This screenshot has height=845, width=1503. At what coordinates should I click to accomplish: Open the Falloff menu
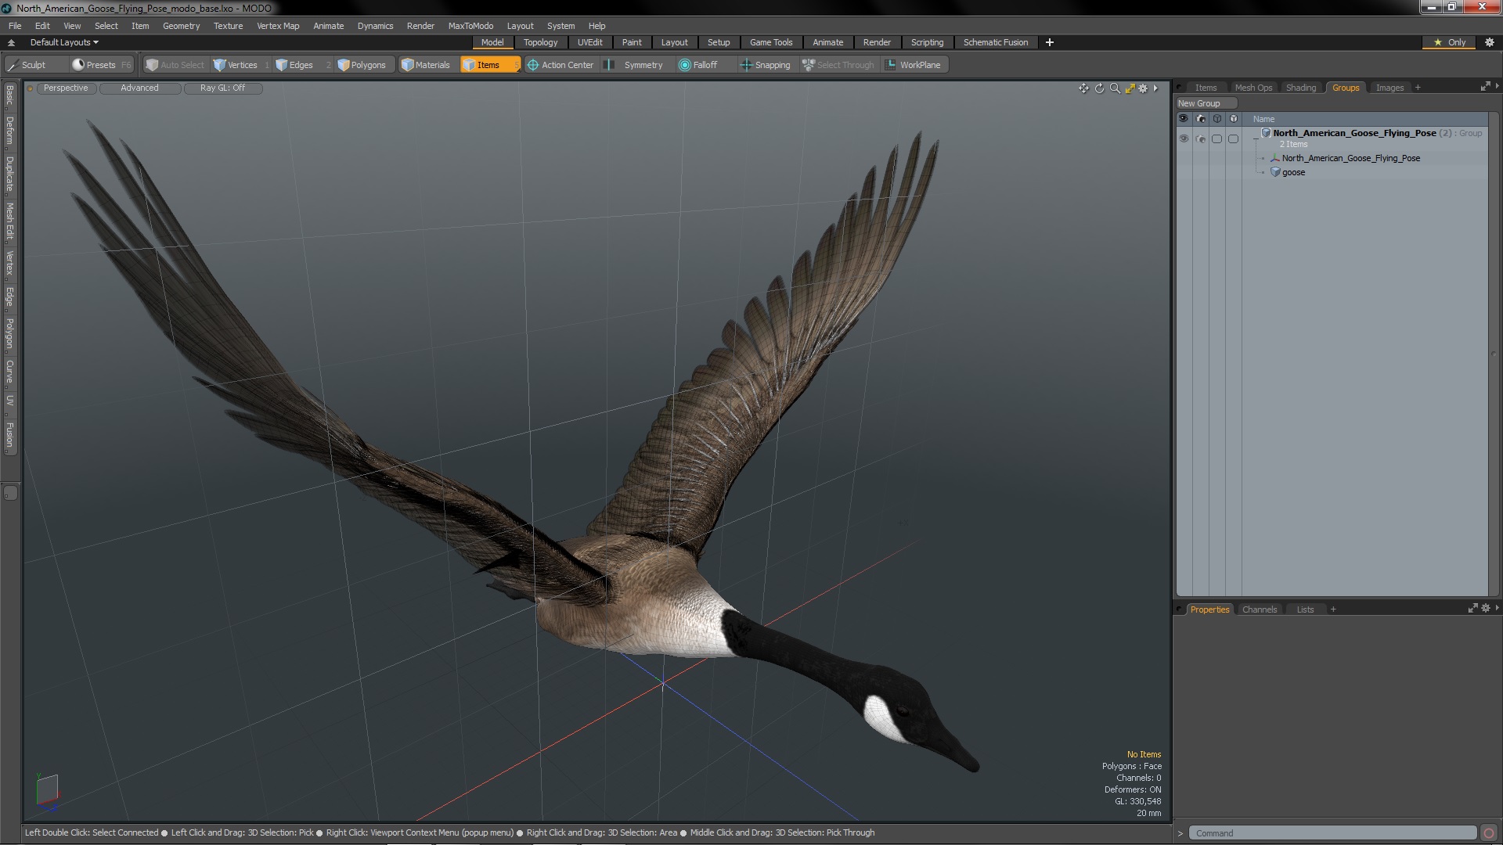(698, 65)
